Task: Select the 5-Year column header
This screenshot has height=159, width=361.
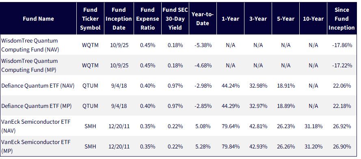Action: [x=285, y=19]
